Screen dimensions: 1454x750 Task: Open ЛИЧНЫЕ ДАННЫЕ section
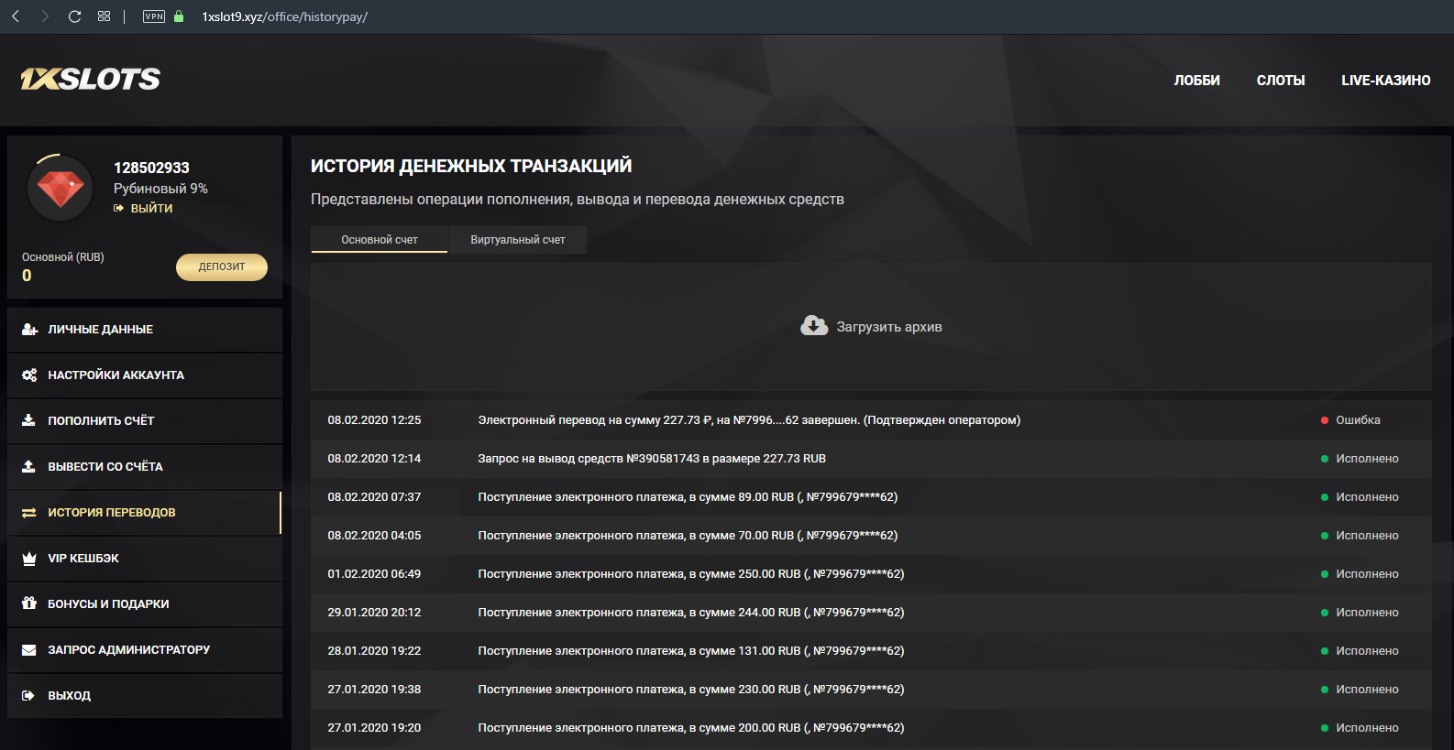pos(145,330)
